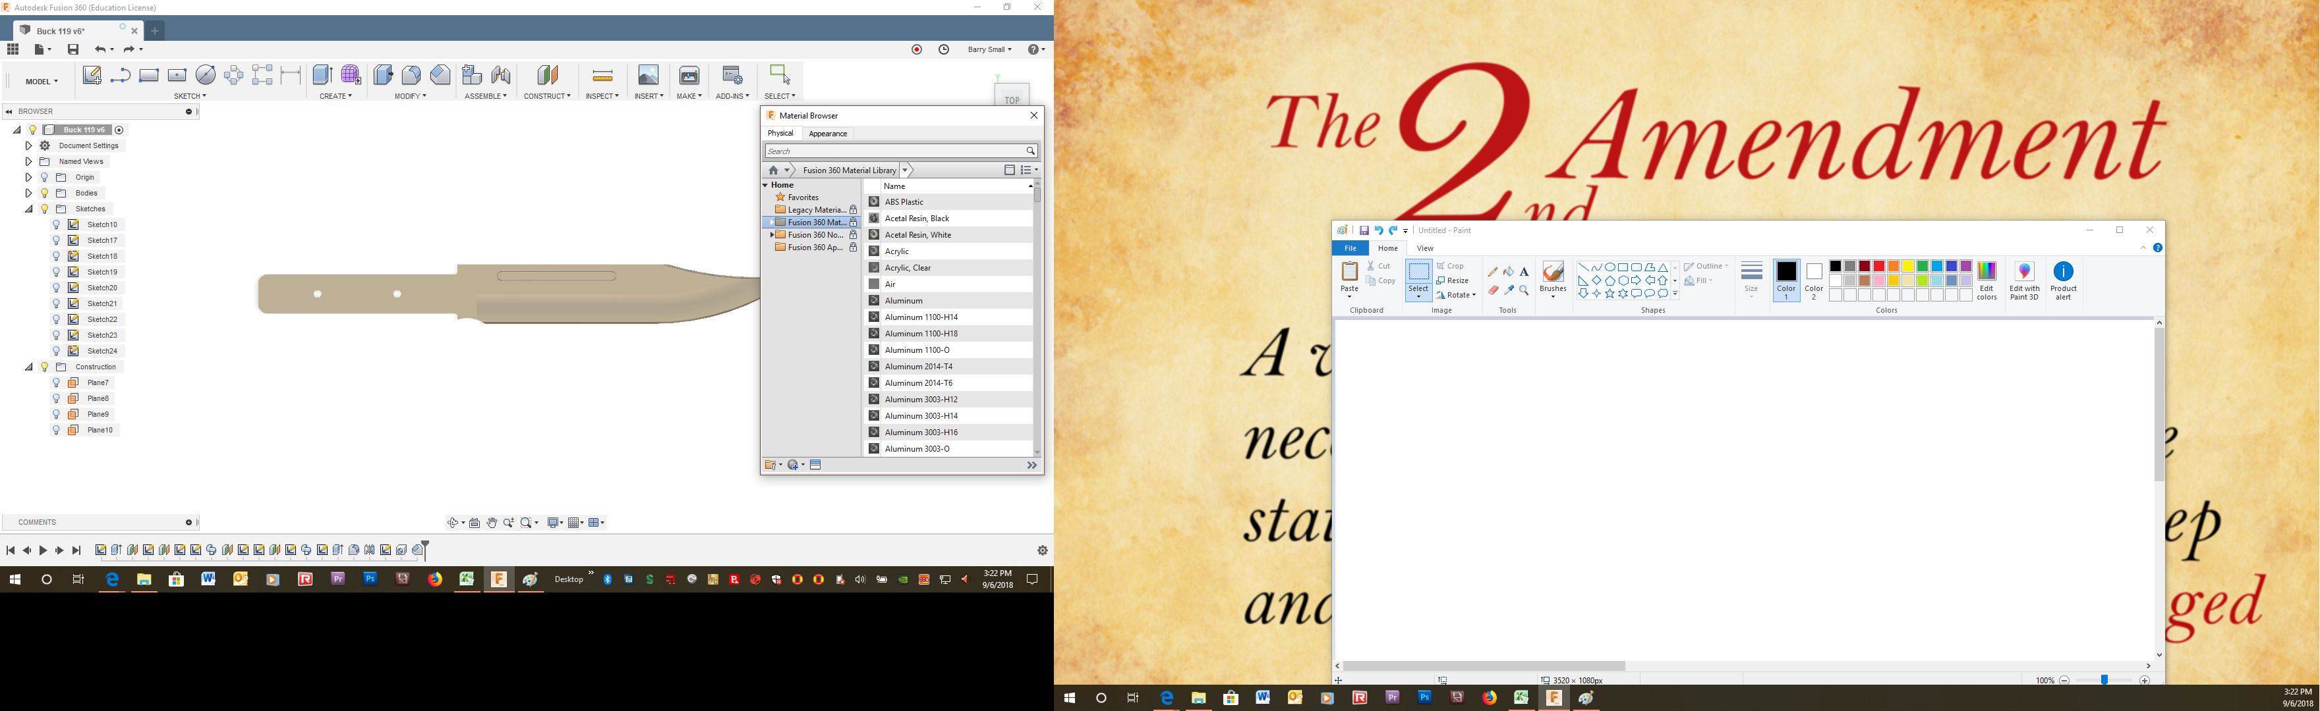The image size is (2320, 711).
Task: Expand the Document Settings tree node
Action: pyautogui.click(x=29, y=145)
